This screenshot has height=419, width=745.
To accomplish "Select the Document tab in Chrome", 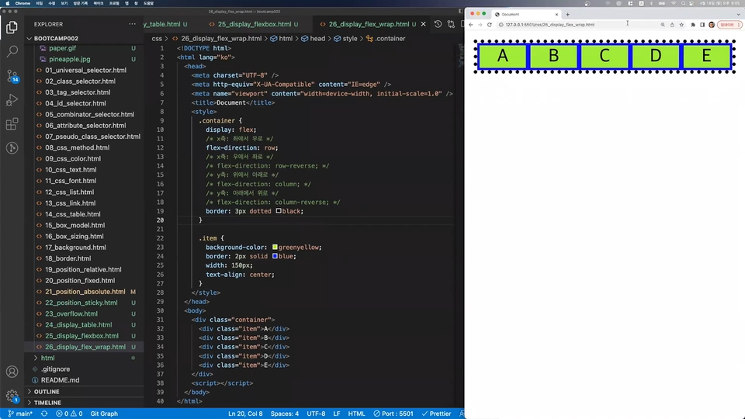I will (x=525, y=14).
